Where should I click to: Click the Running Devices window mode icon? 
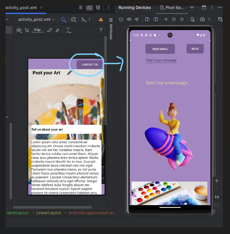point(204,7)
